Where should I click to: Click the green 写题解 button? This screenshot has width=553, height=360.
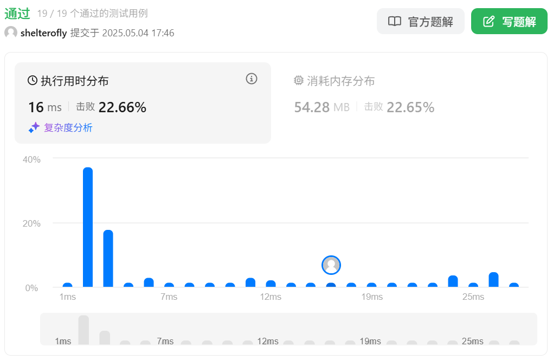(x=509, y=22)
